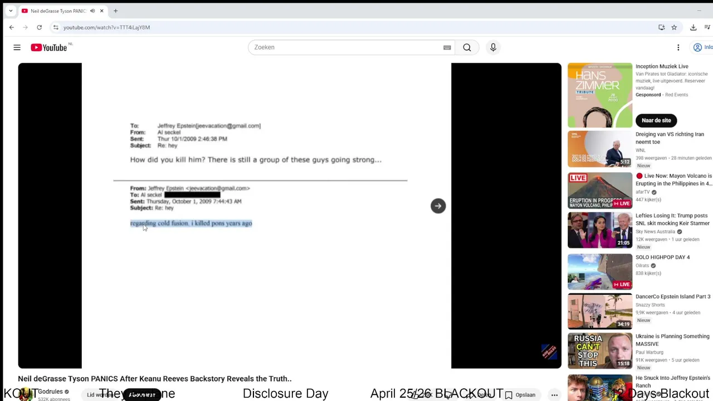Click the WNL channel name
This screenshot has height=401, width=713.
tap(641, 150)
